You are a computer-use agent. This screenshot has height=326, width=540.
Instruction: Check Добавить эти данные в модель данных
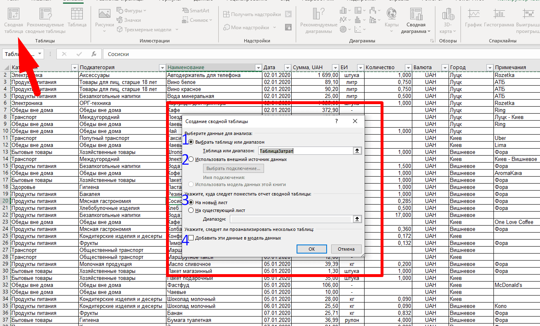(191, 238)
